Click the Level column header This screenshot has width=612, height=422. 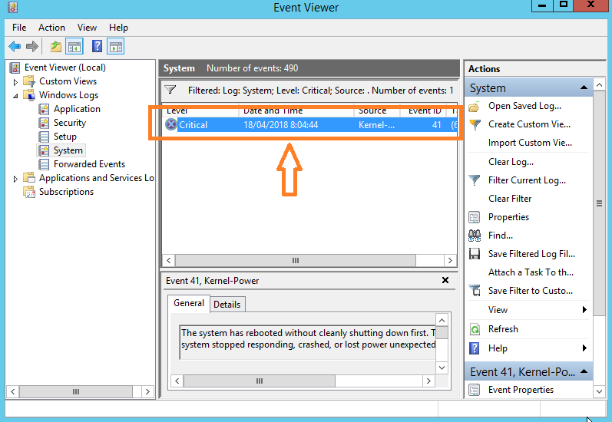(x=200, y=110)
